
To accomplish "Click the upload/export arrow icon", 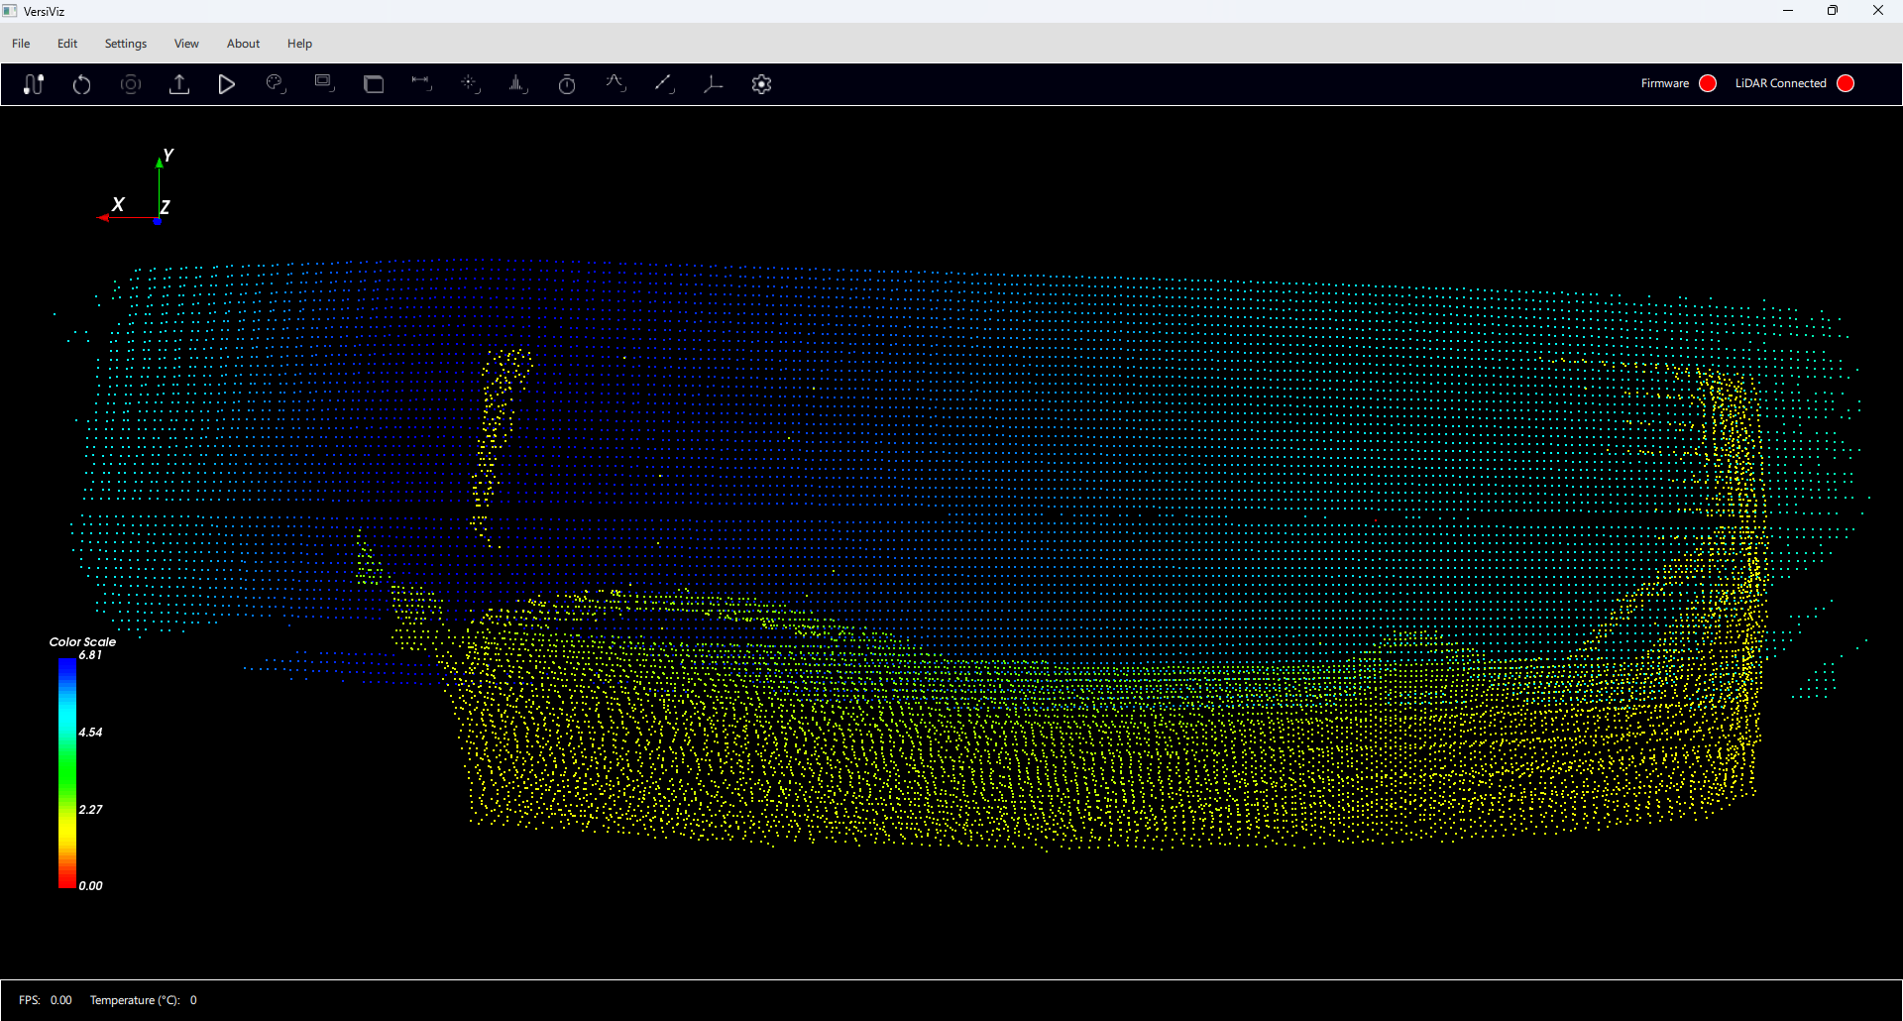I will pyautogui.click(x=179, y=84).
